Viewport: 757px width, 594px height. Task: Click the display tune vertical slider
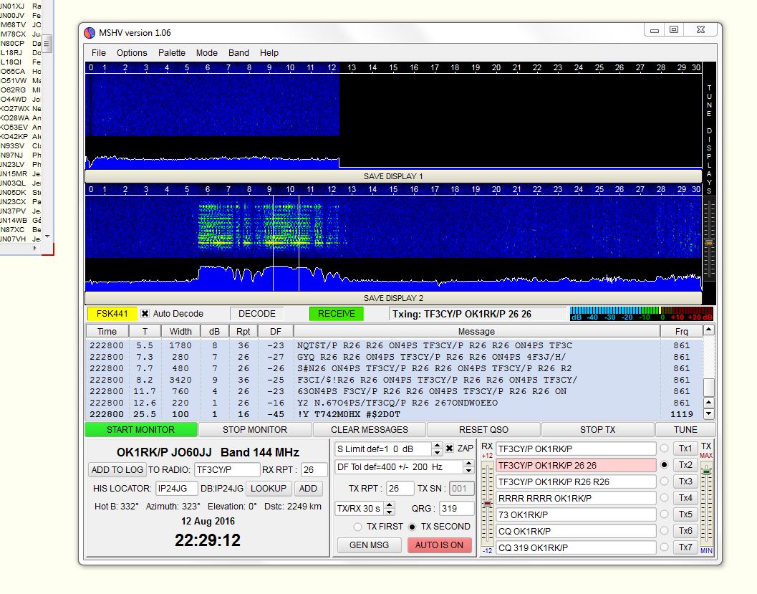[709, 240]
